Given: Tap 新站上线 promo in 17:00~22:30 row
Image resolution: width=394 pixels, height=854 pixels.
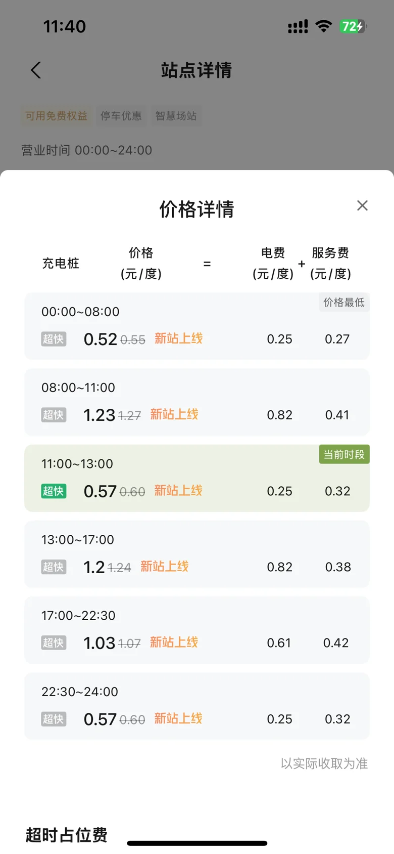Looking at the screenshot, I should pyautogui.click(x=174, y=642).
